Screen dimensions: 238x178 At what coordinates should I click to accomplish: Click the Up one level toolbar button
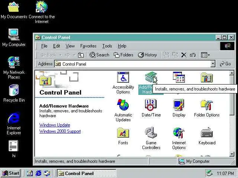(x=81, y=55)
